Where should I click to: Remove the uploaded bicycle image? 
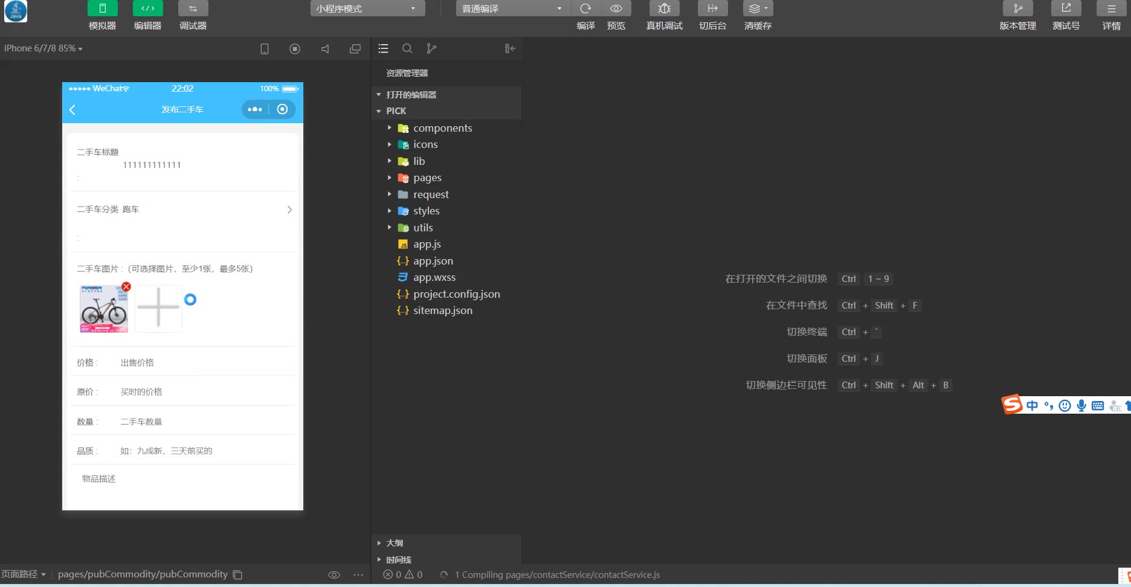[126, 286]
